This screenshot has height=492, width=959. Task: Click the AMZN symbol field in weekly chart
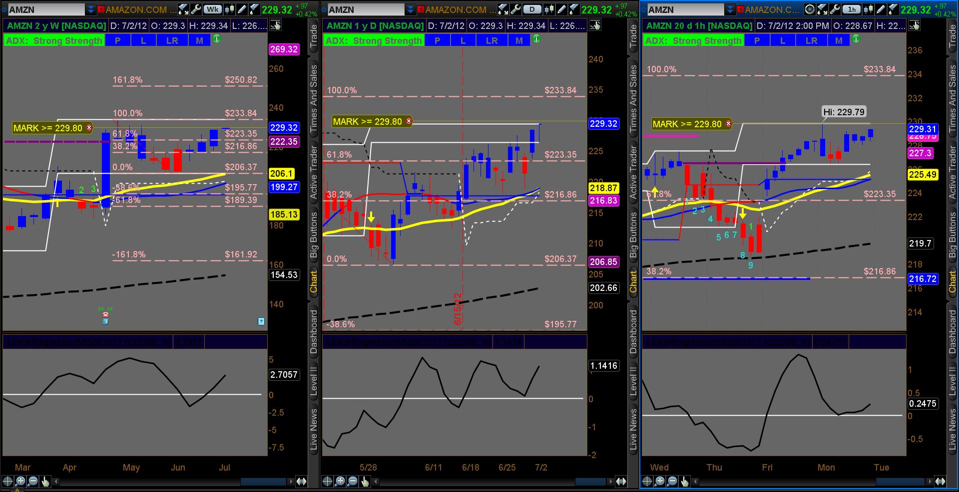pos(46,9)
